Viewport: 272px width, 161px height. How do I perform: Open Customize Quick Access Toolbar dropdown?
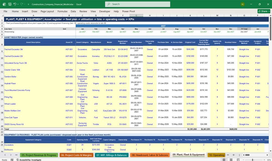pos(28,4)
